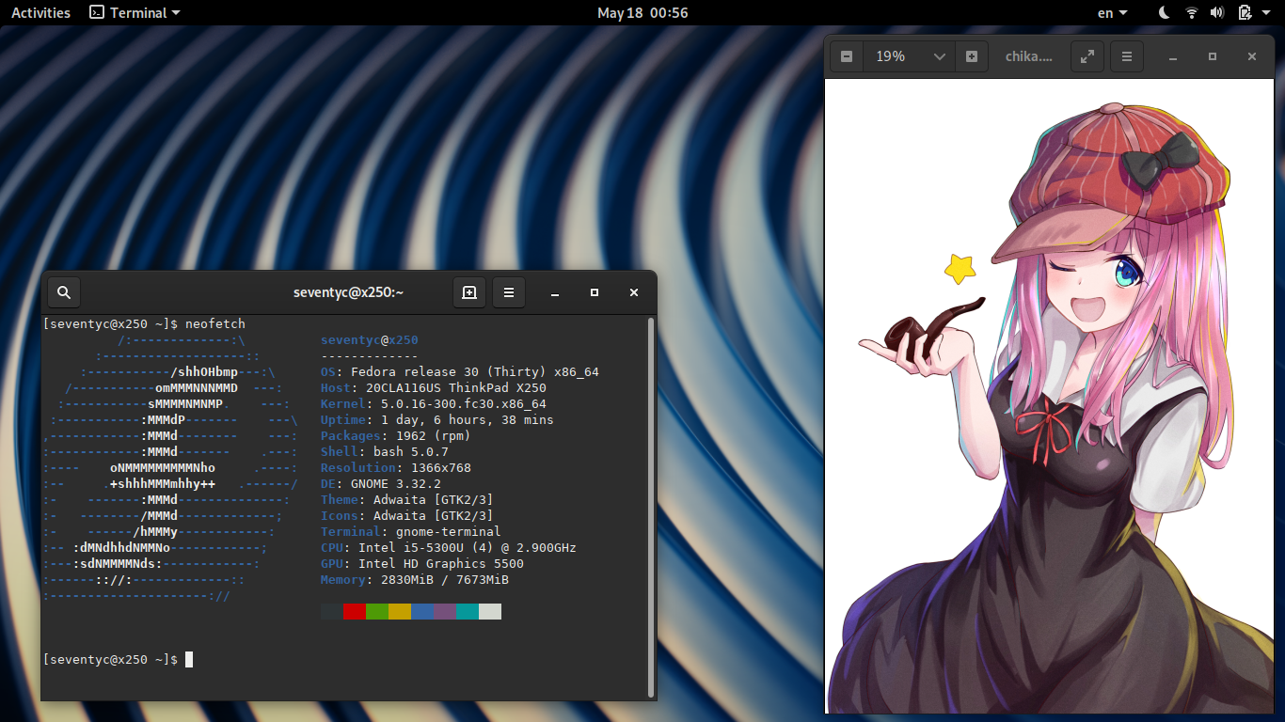Viewport: 1285px width, 722px height.
Task: Click the 'Theme: Adwaita [GTK2/3]' line
Action: click(x=407, y=500)
